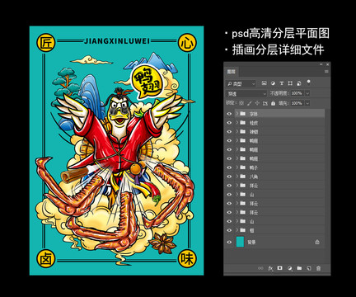Viewport: 356px width, 297px height.
Task: Expand the top selected layer group
Action: point(237,113)
